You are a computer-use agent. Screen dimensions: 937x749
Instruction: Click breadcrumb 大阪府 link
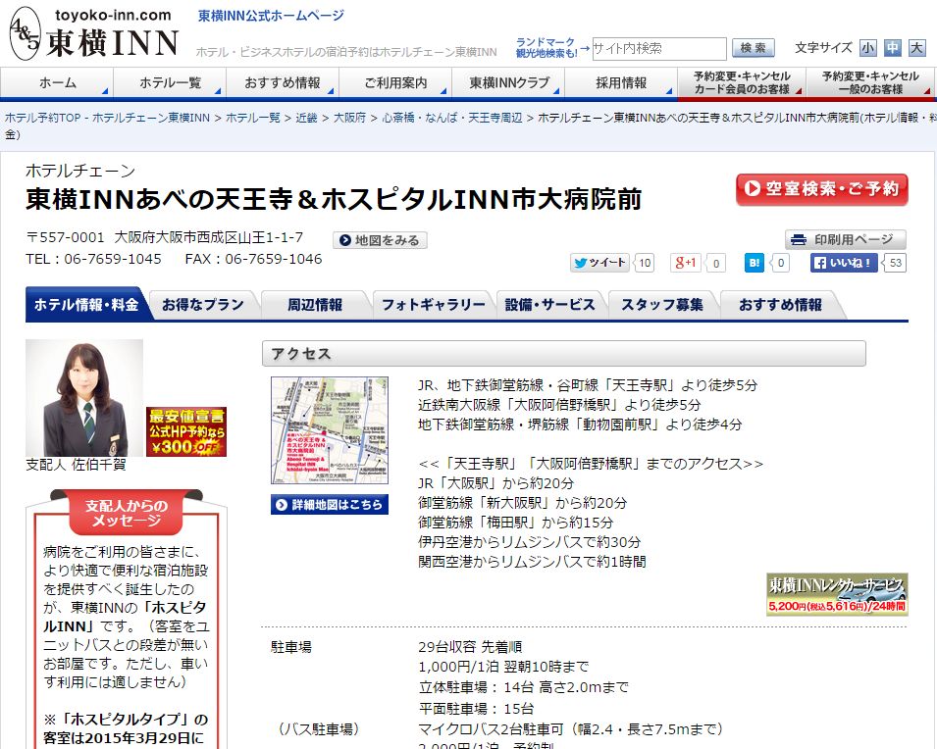349,118
